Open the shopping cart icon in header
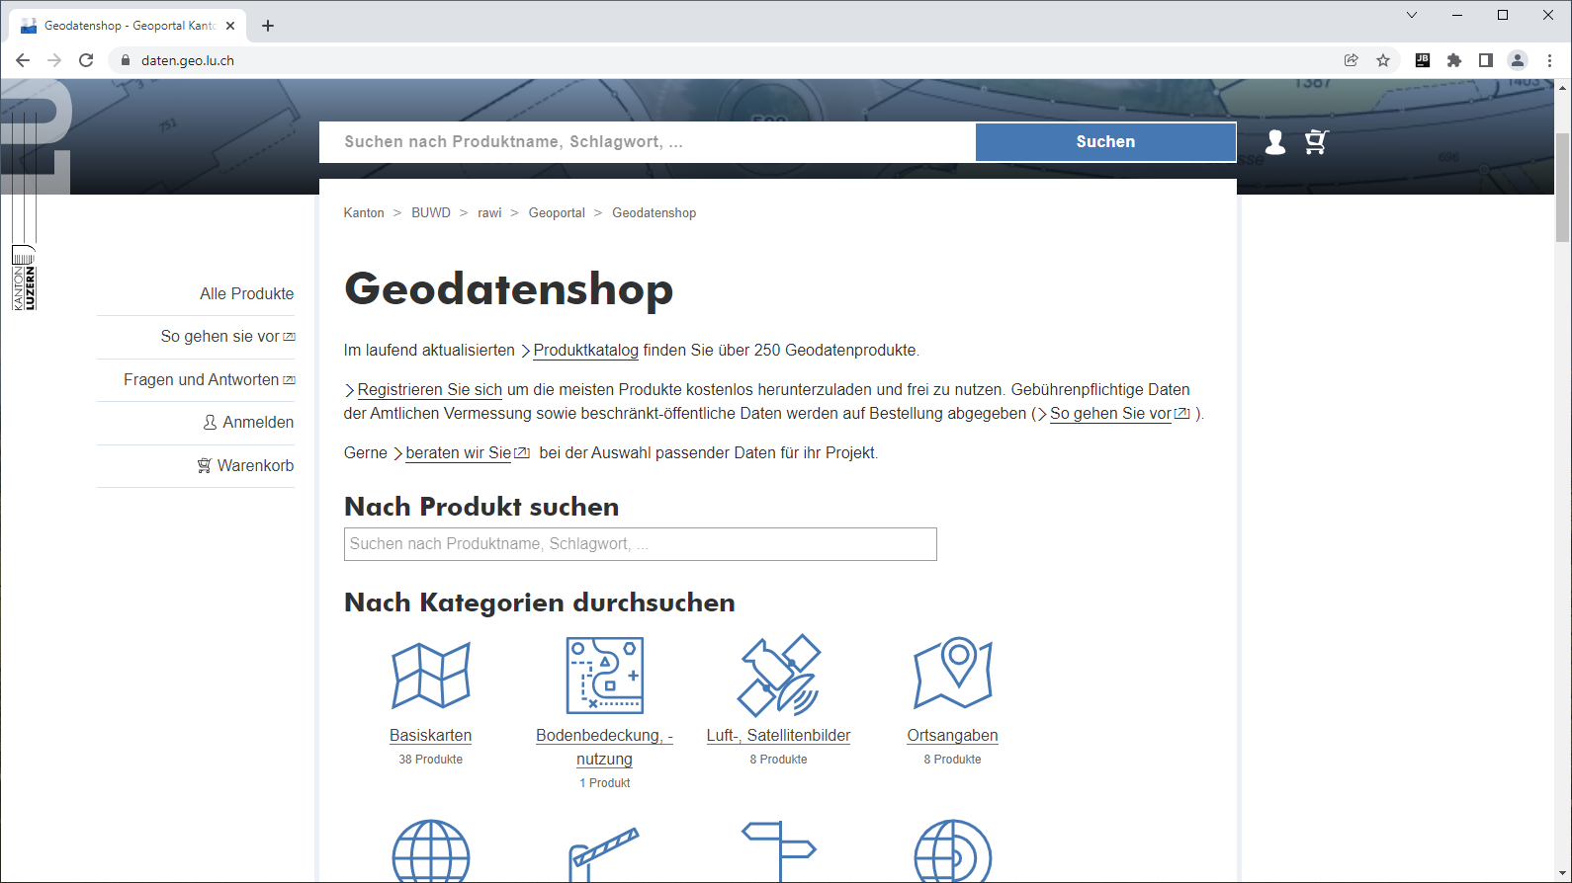1572x883 pixels. 1316,142
